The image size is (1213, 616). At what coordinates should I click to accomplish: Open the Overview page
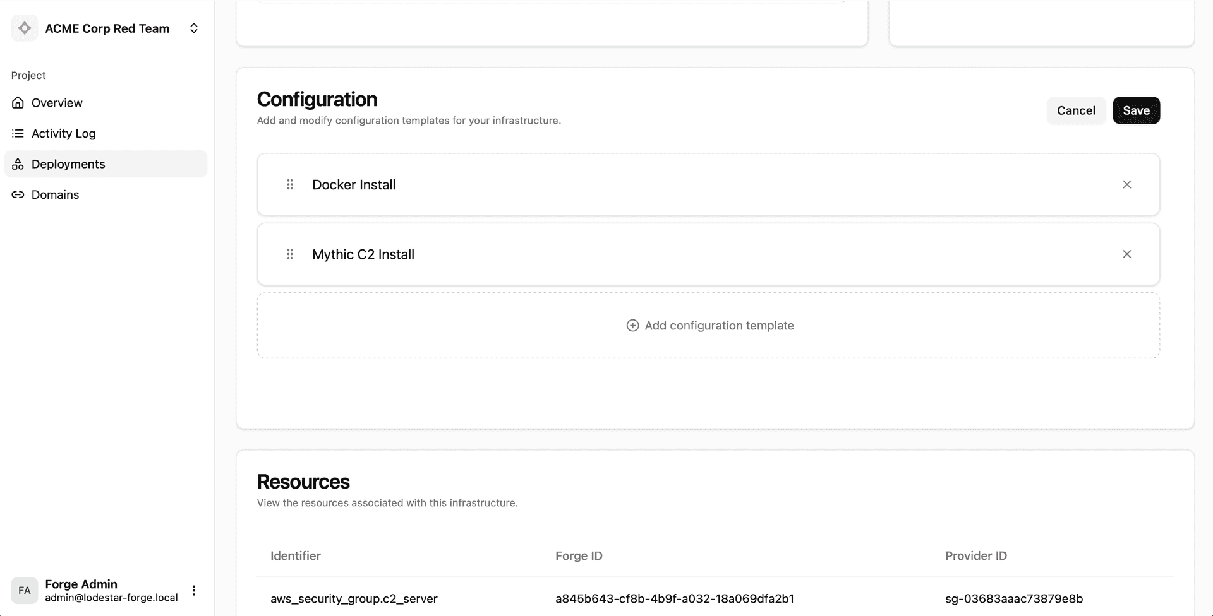tap(57, 103)
